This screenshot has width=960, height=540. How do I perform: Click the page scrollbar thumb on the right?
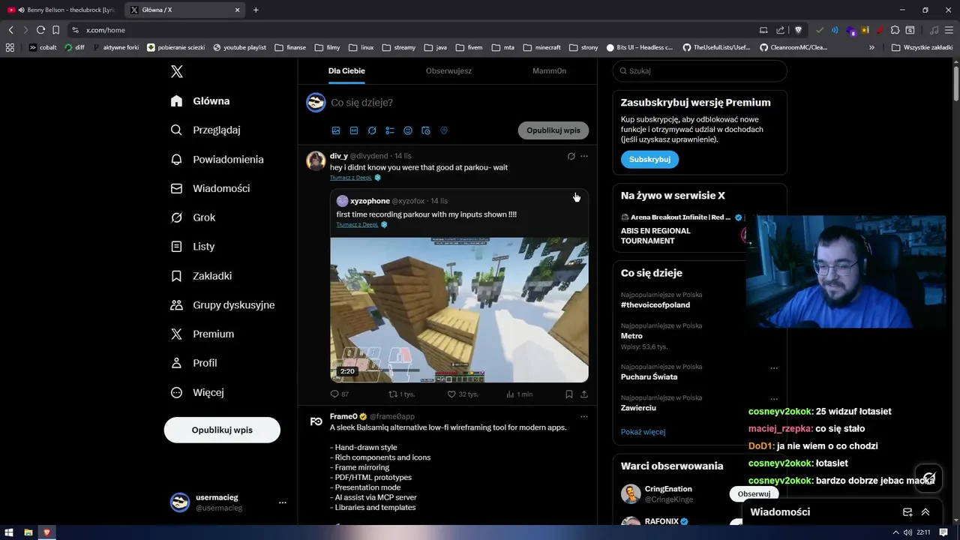coord(956,82)
